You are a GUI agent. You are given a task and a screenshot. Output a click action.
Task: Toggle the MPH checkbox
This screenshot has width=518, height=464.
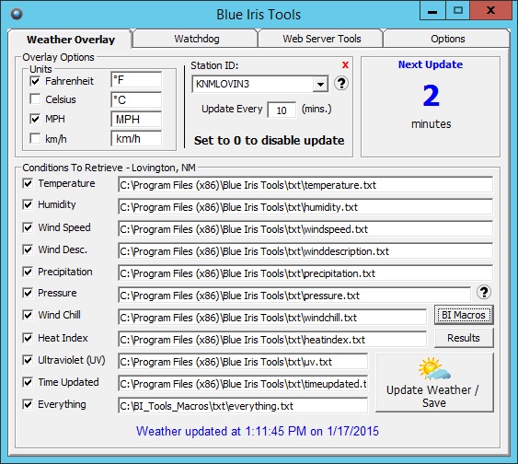coord(35,119)
